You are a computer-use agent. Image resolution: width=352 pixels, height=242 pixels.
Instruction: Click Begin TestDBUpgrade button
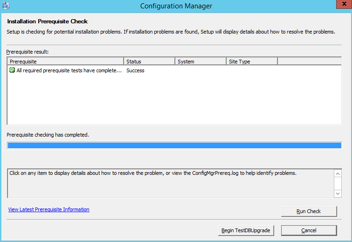click(246, 230)
